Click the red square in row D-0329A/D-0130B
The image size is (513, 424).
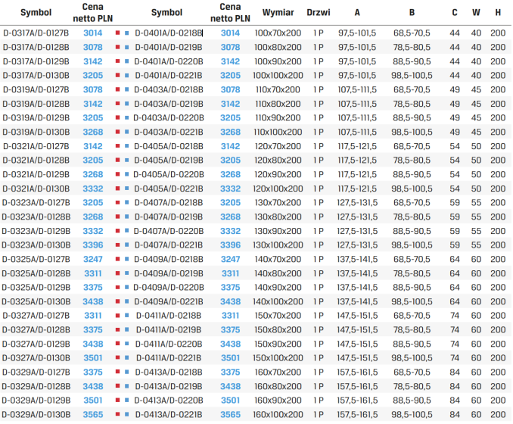point(118,414)
